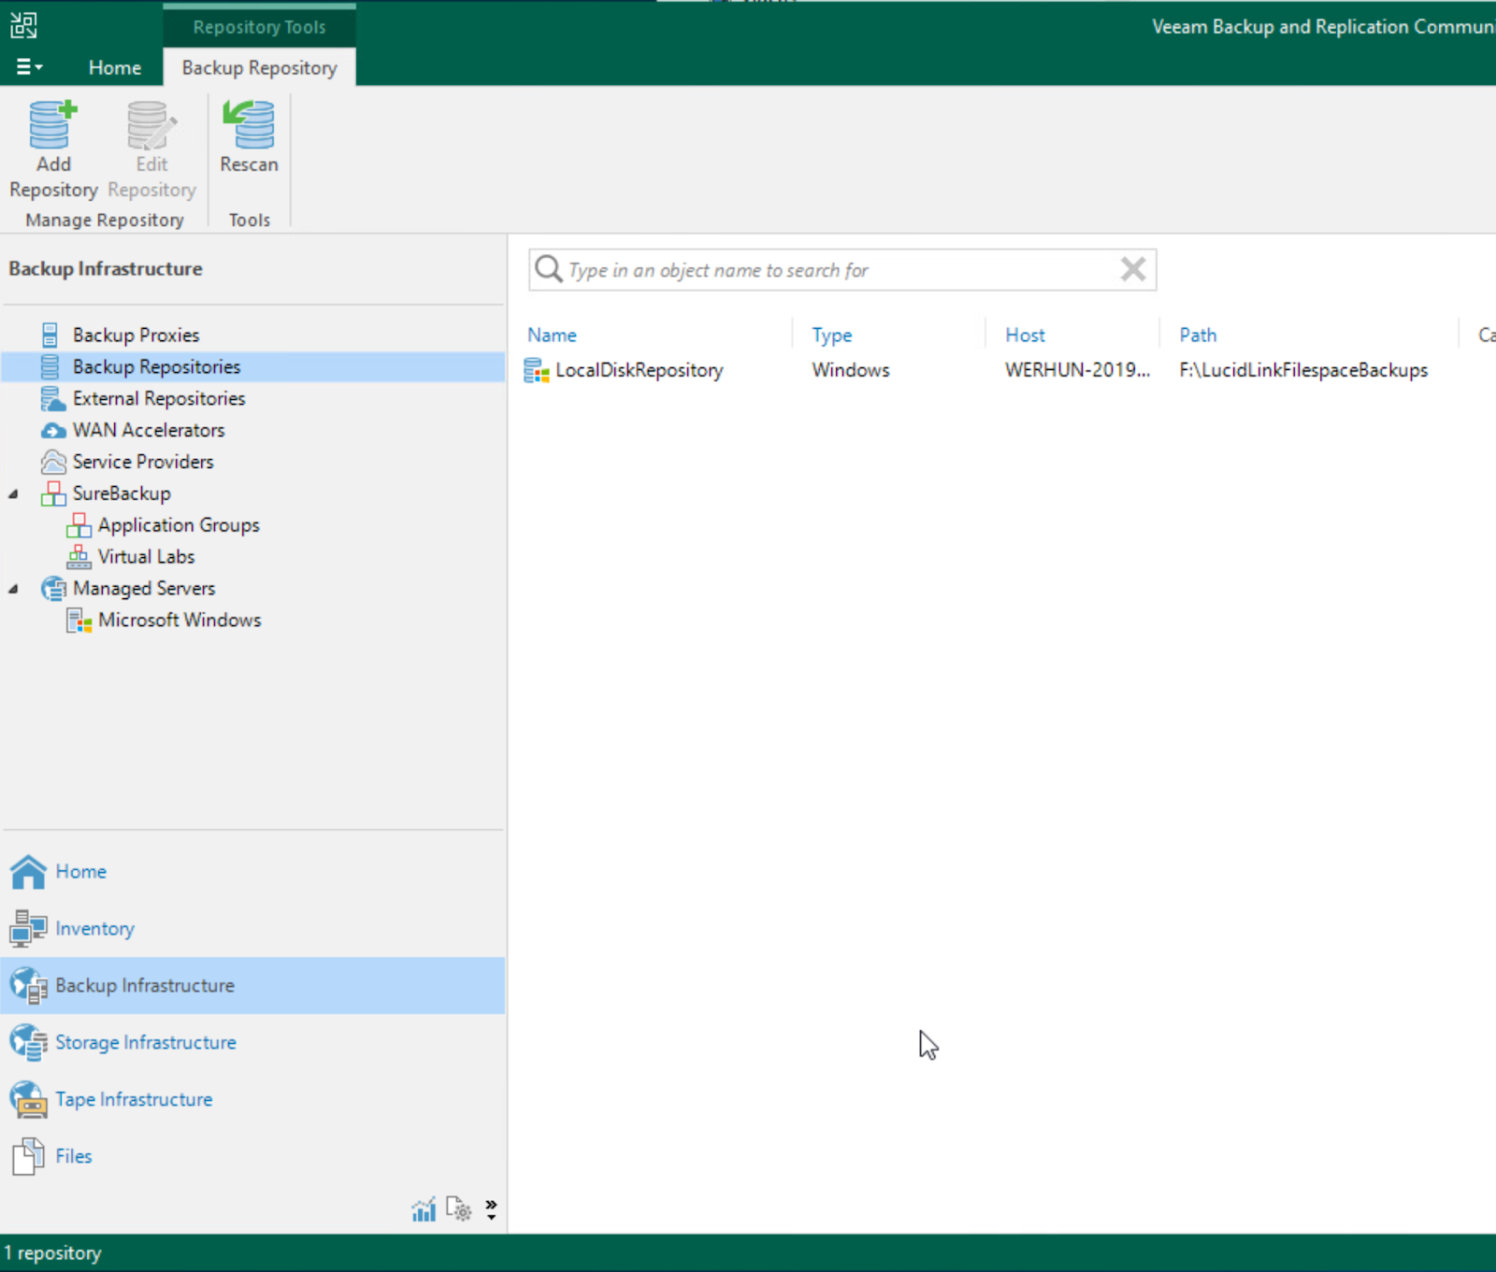
Task: Clear the search box with X
Action: [1133, 269]
